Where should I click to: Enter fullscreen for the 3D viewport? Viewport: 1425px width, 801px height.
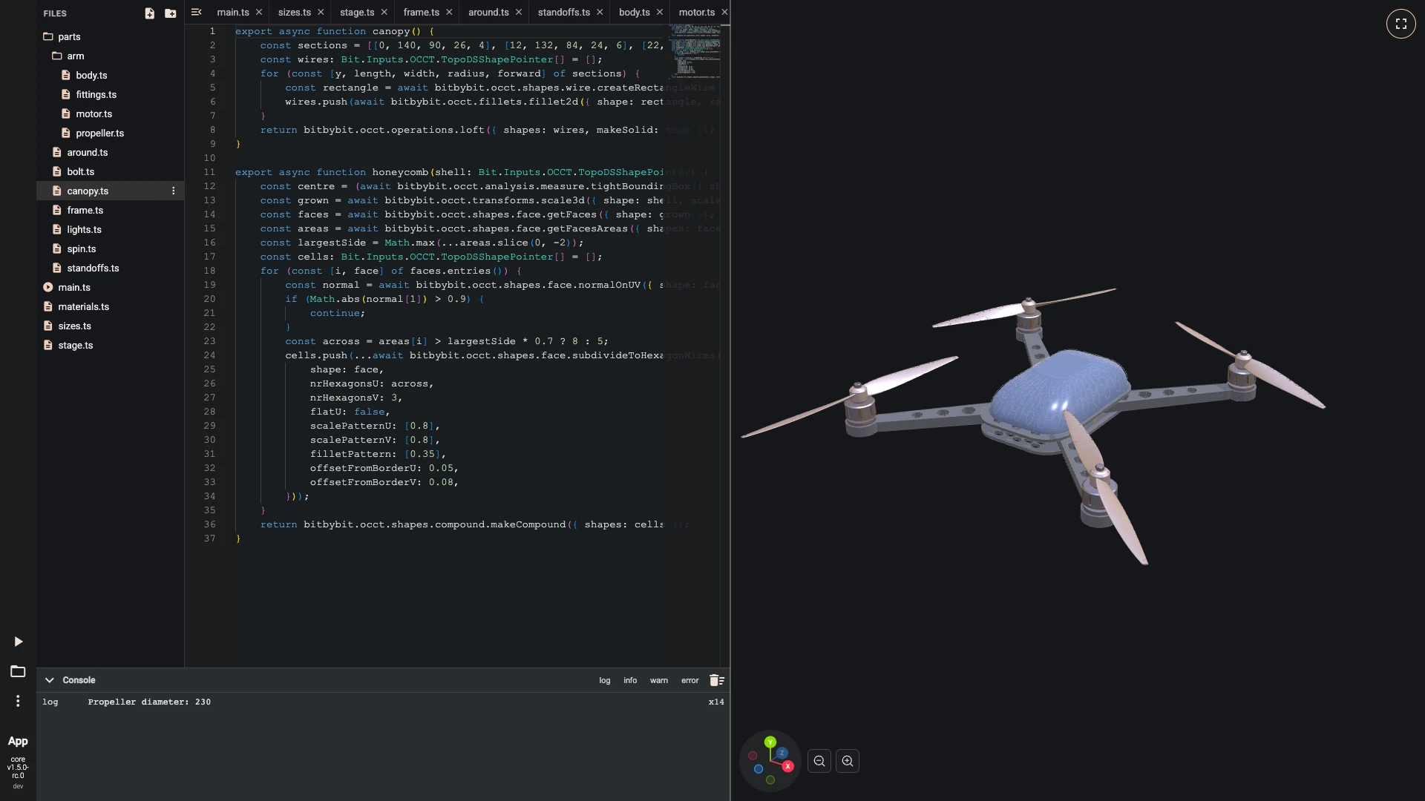(x=1401, y=24)
